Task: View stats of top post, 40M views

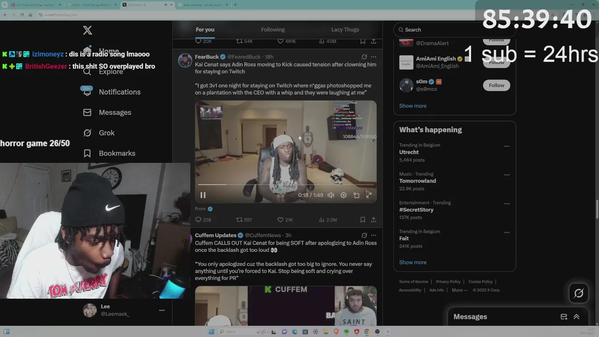Action: [328, 41]
